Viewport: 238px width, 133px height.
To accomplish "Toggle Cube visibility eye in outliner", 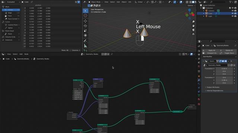I will coord(232,13).
